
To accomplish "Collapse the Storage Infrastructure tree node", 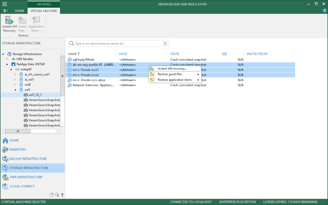I will point(3,54).
